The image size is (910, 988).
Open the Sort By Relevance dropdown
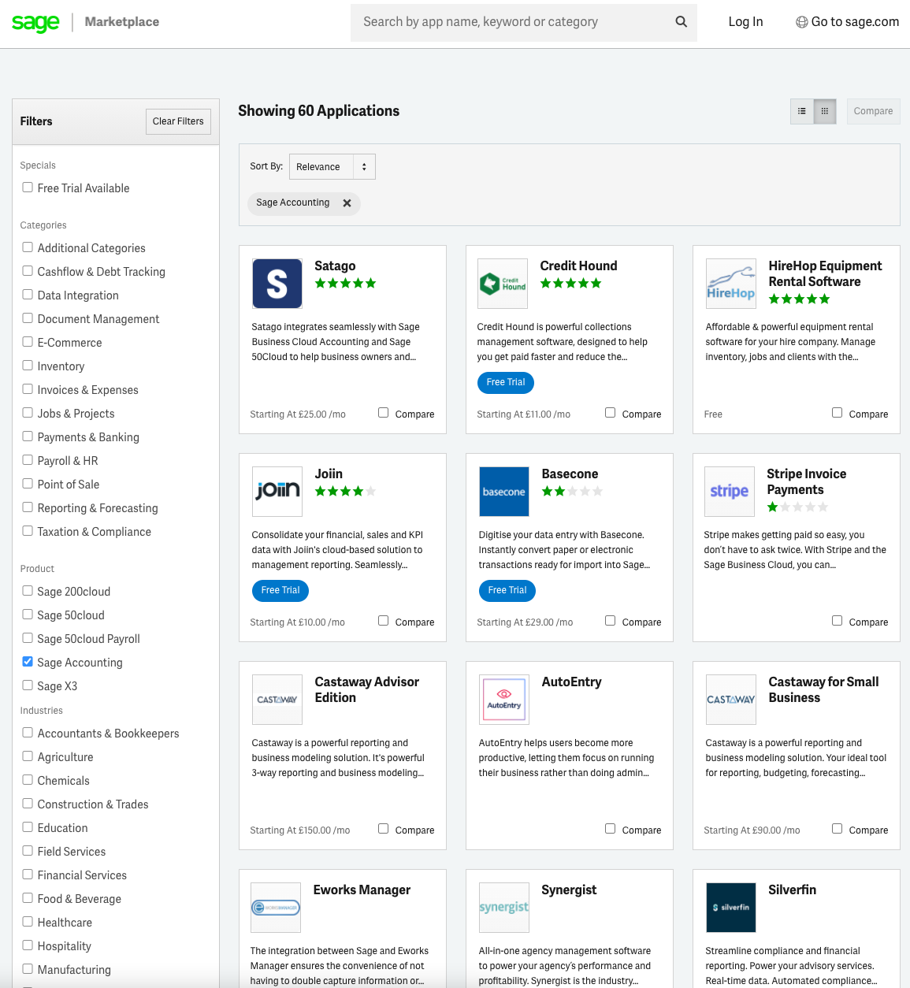pyautogui.click(x=332, y=167)
